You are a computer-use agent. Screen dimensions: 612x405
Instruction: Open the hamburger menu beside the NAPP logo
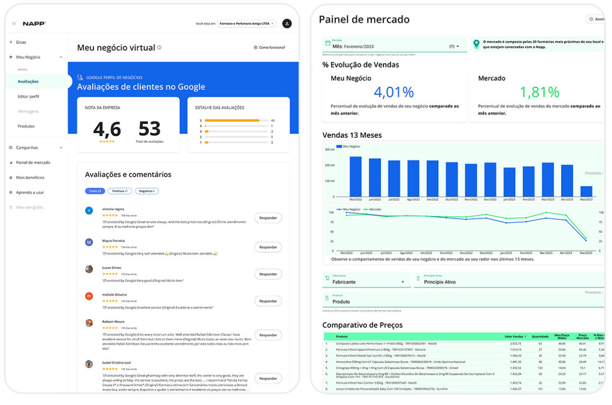(x=14, y=23)
